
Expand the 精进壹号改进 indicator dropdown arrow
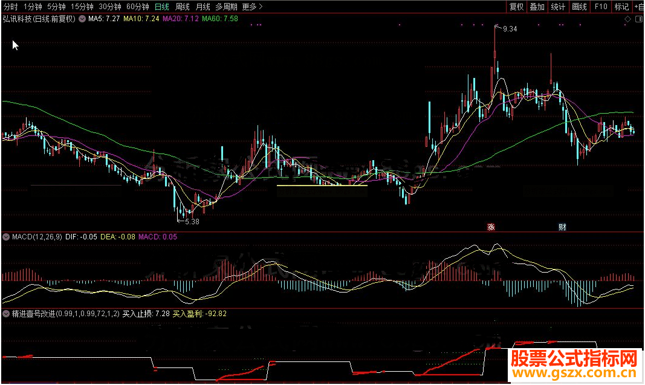pyautogui.click(x=6, y=314)
